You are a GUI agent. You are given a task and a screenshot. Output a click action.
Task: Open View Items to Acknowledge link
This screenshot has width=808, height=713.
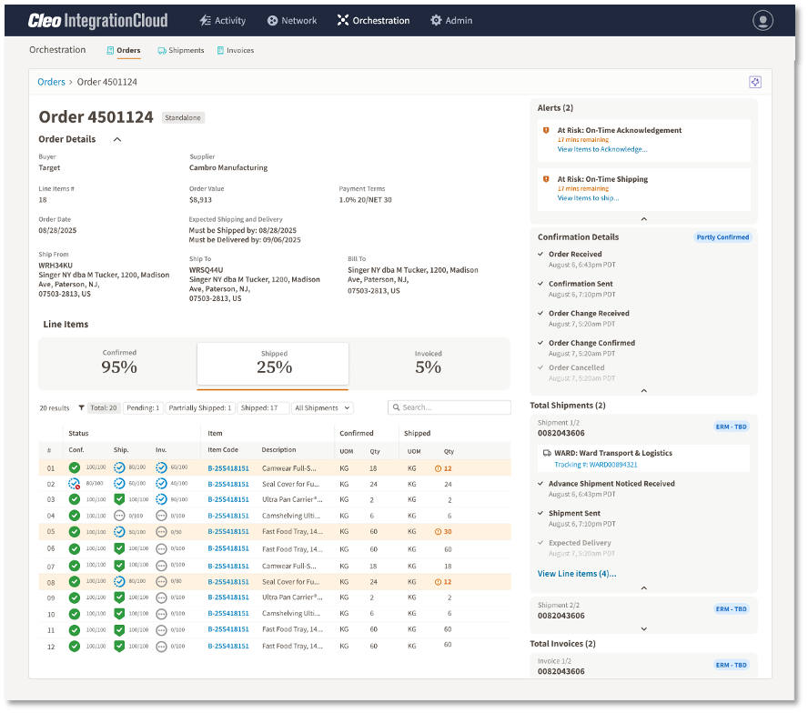click(x=601, y=149)
